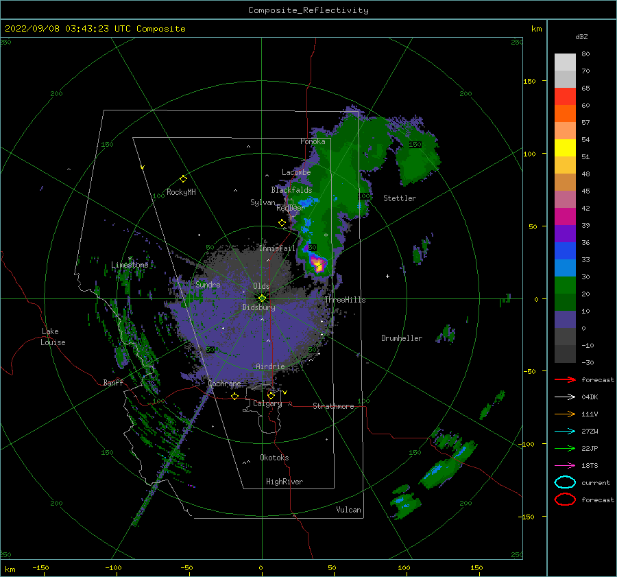Click the Okotoks city label

274,458
